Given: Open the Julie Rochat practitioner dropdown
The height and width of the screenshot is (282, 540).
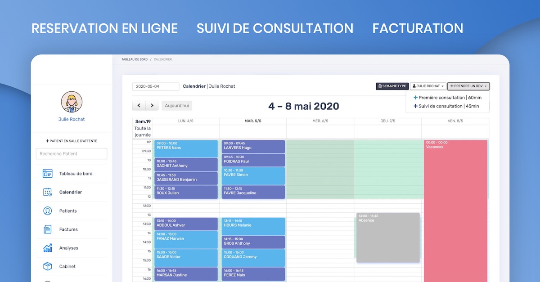Looking at the screenshot, I should pos(427,86).
